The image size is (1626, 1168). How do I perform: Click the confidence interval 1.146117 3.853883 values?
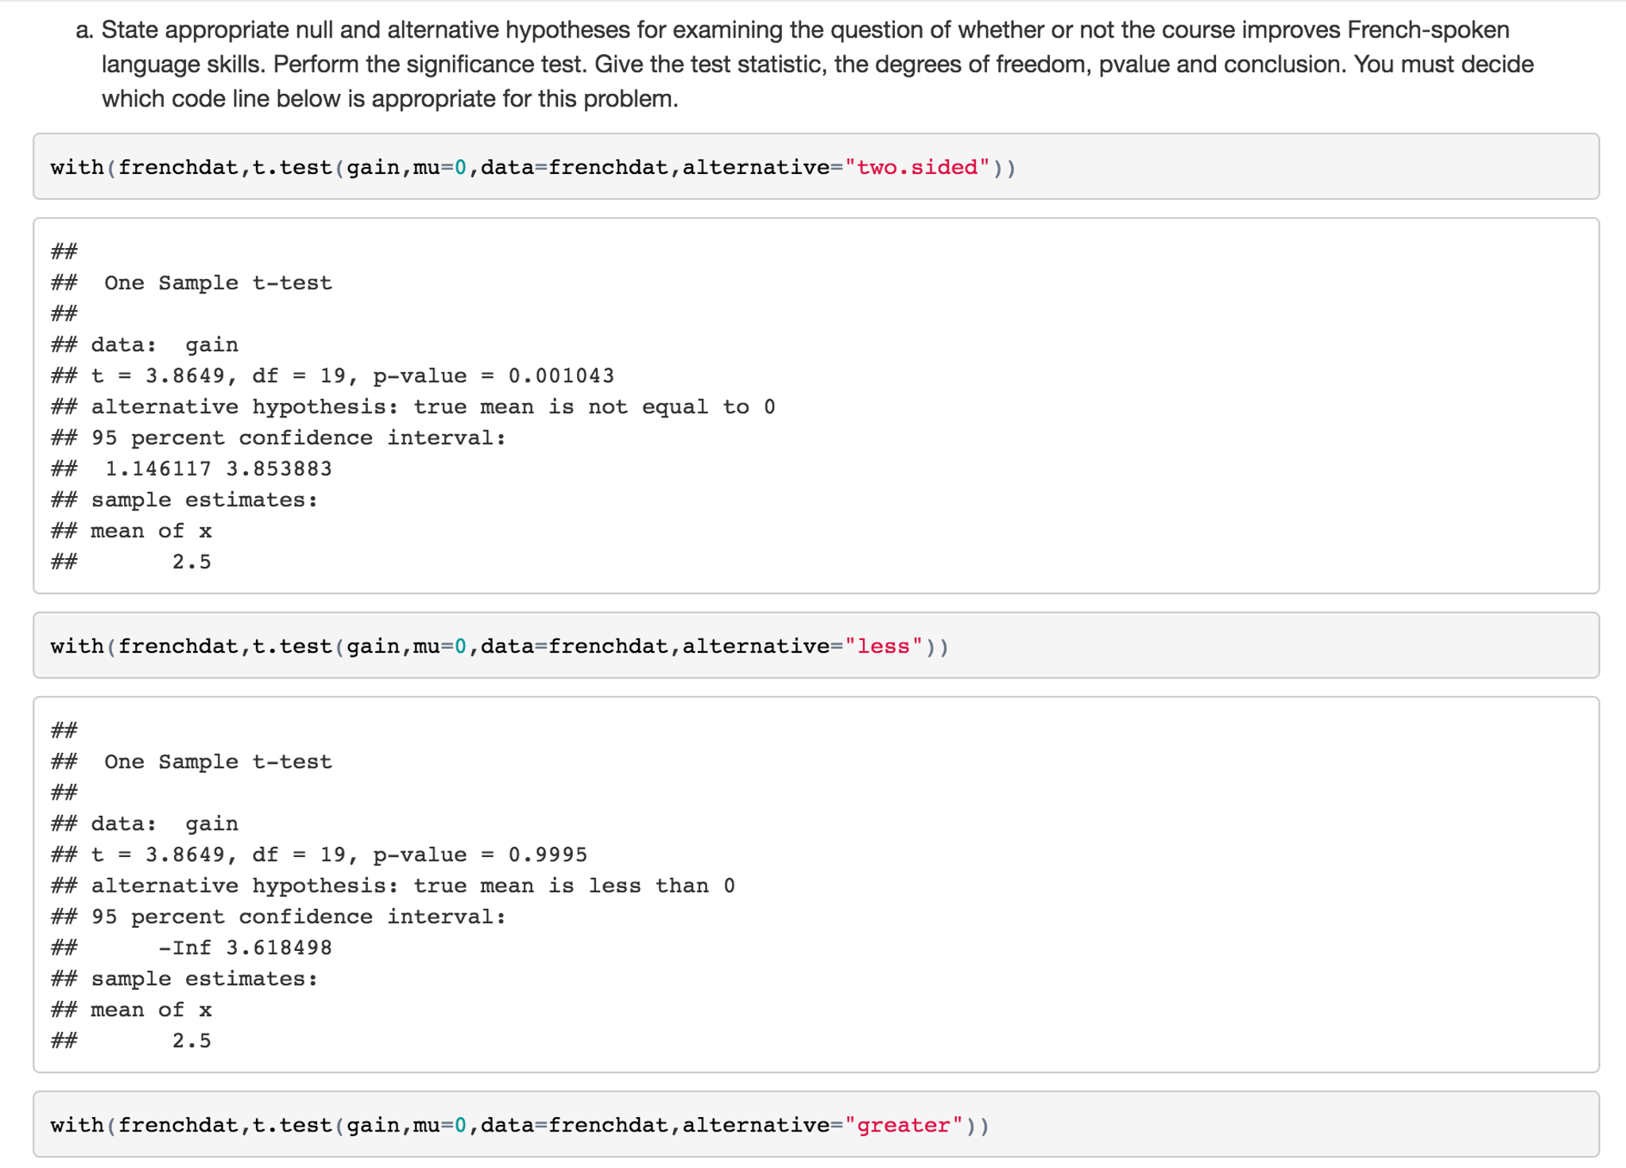click(218, 469)
